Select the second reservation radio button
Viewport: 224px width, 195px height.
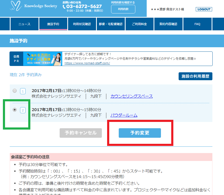[x=15, y=110]
